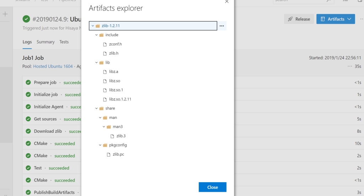Select the libz.a file
The height and width of the screenshot is (196, 364).
114,72
